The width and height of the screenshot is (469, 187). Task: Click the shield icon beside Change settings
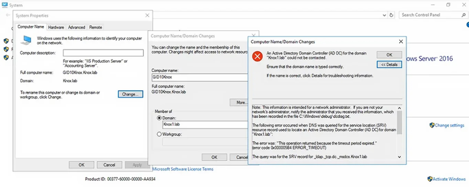[432, 125]
